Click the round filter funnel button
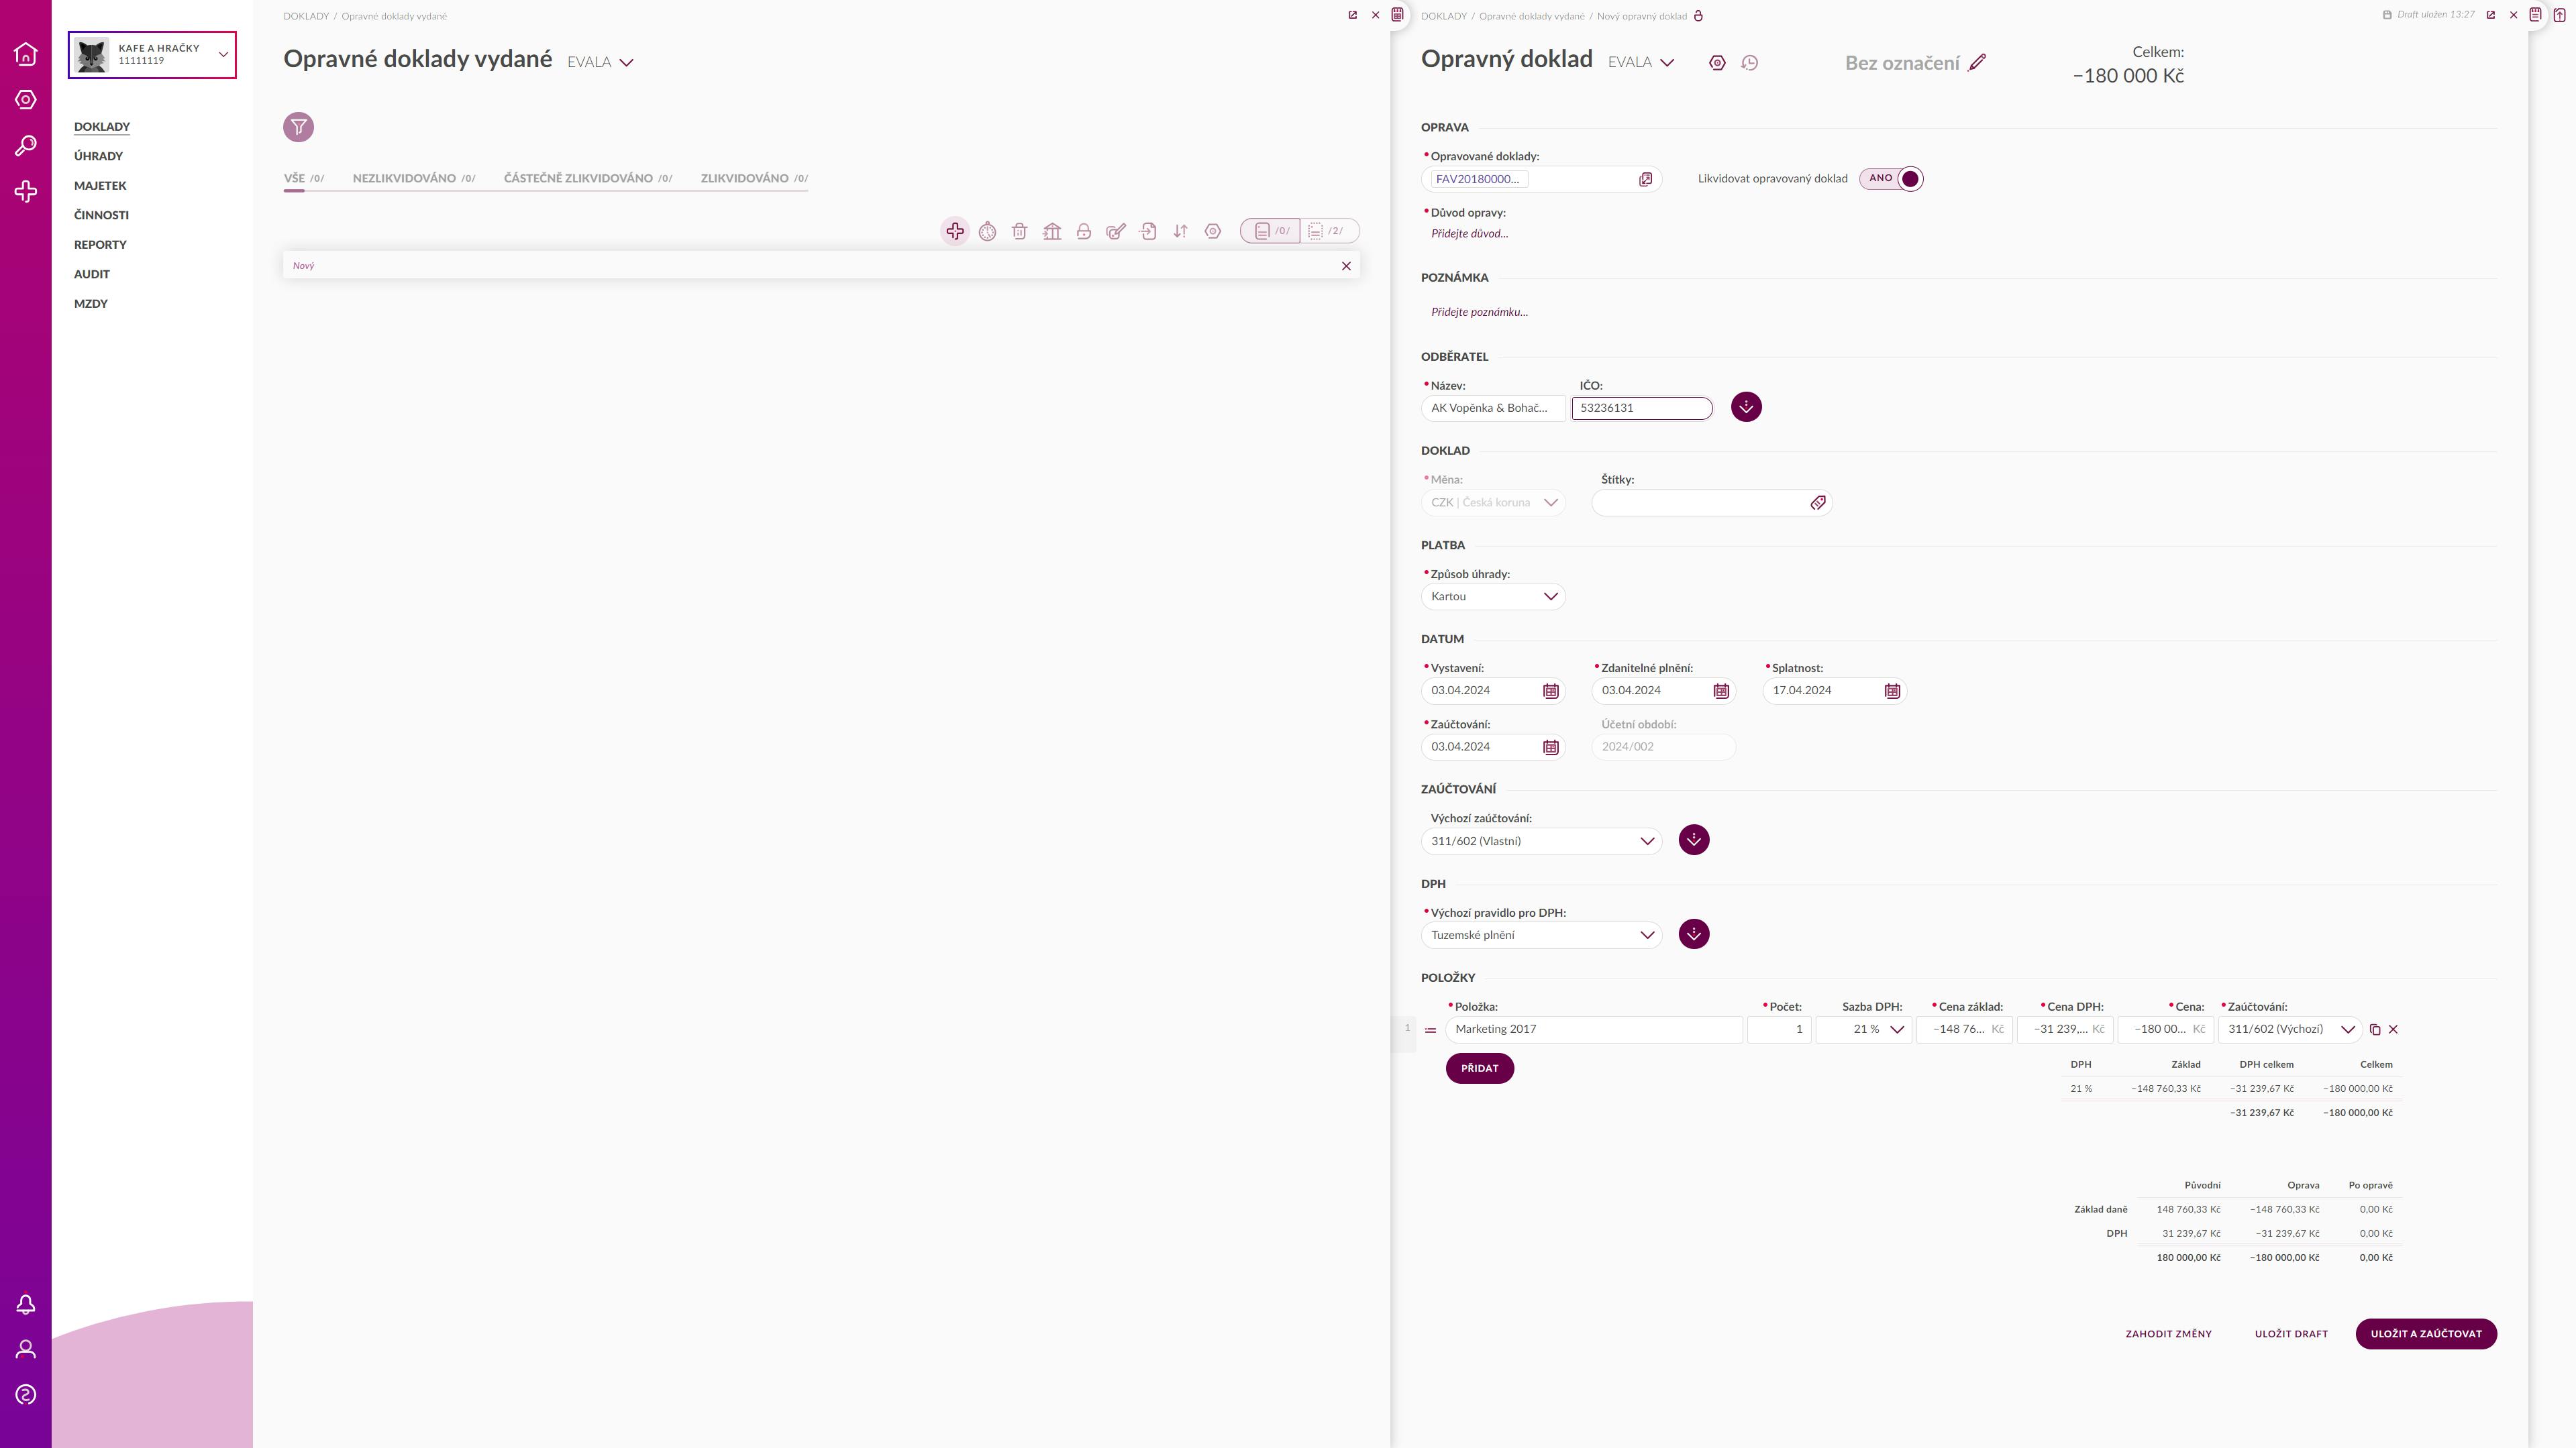 pos(298,127)
